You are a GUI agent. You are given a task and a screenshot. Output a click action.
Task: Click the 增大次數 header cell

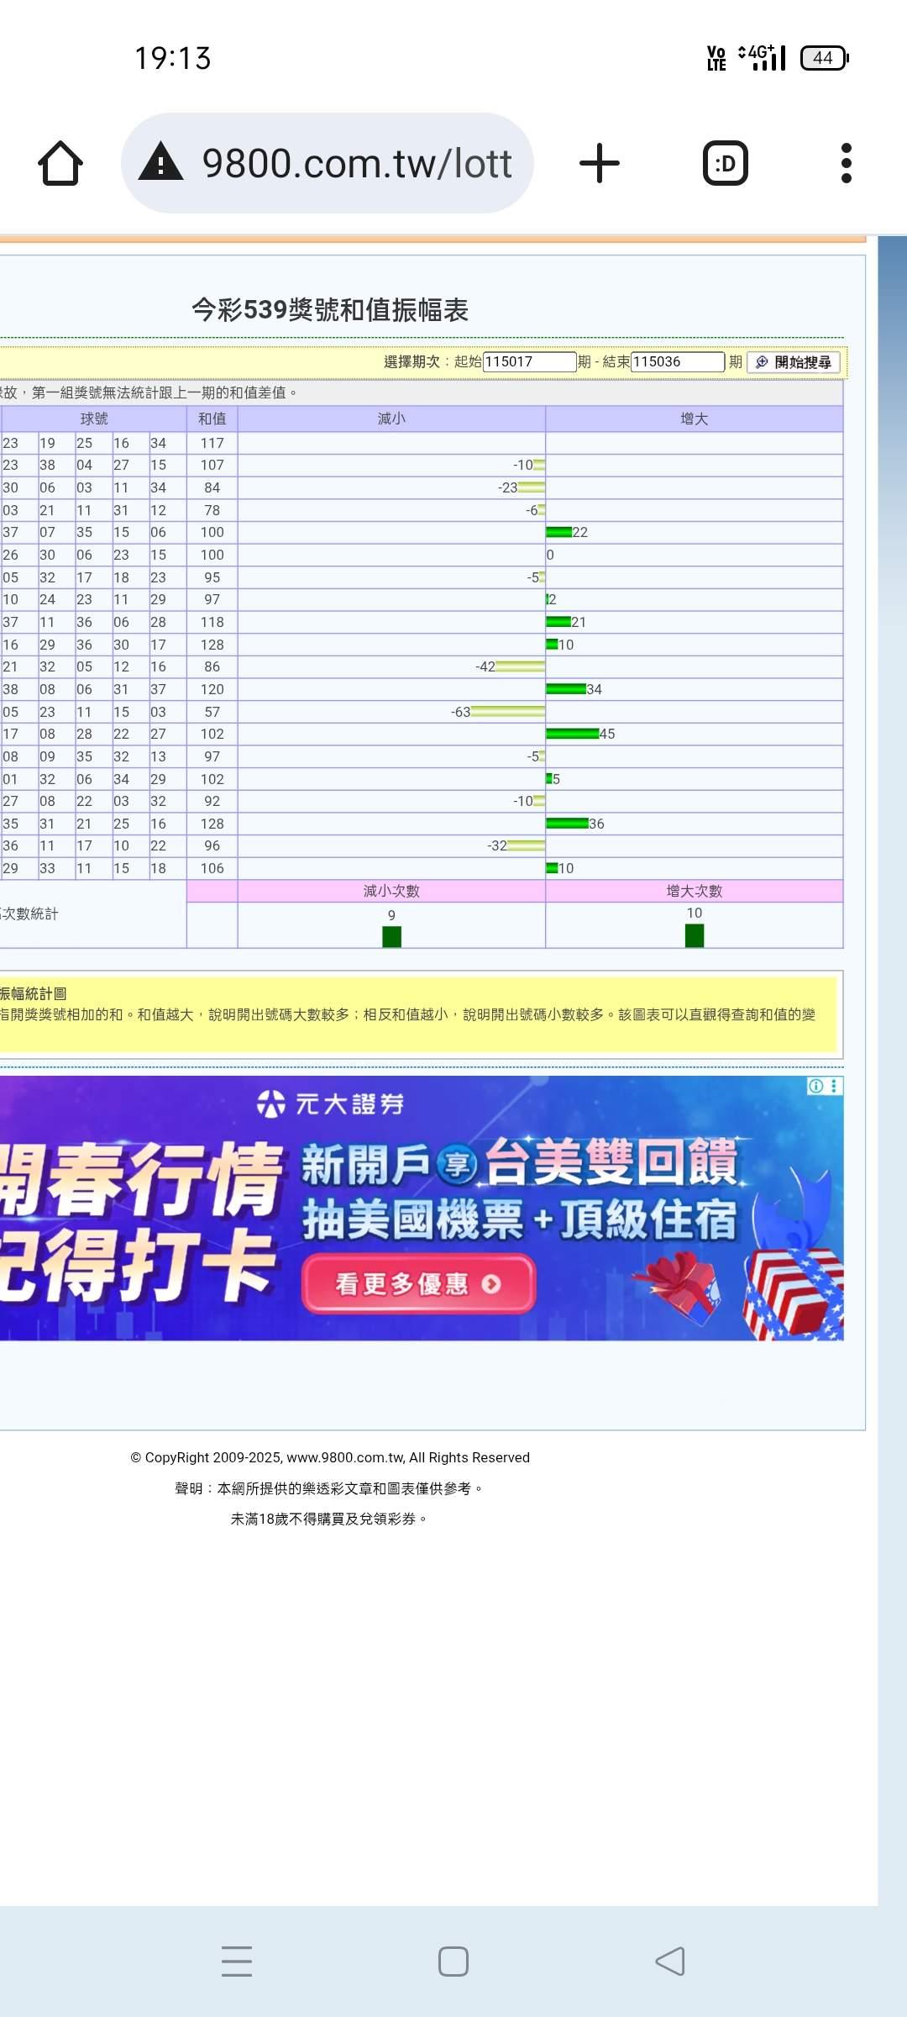point(695,891)
